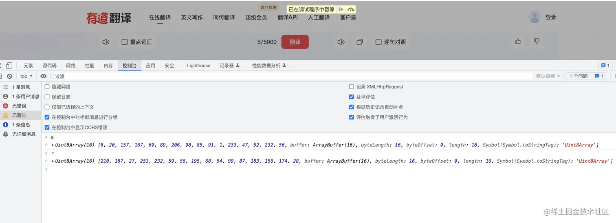Filter by '1 条用户消息' in sidebar
This screenshot has width=616, height=223.
coord(21,97)
